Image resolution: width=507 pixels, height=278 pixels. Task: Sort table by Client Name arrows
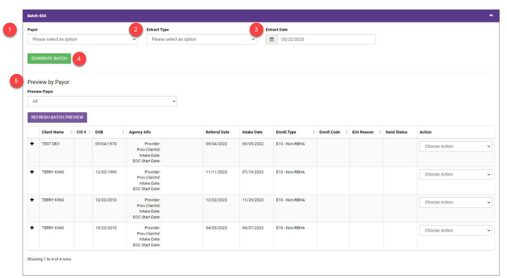tap(71, 132)
